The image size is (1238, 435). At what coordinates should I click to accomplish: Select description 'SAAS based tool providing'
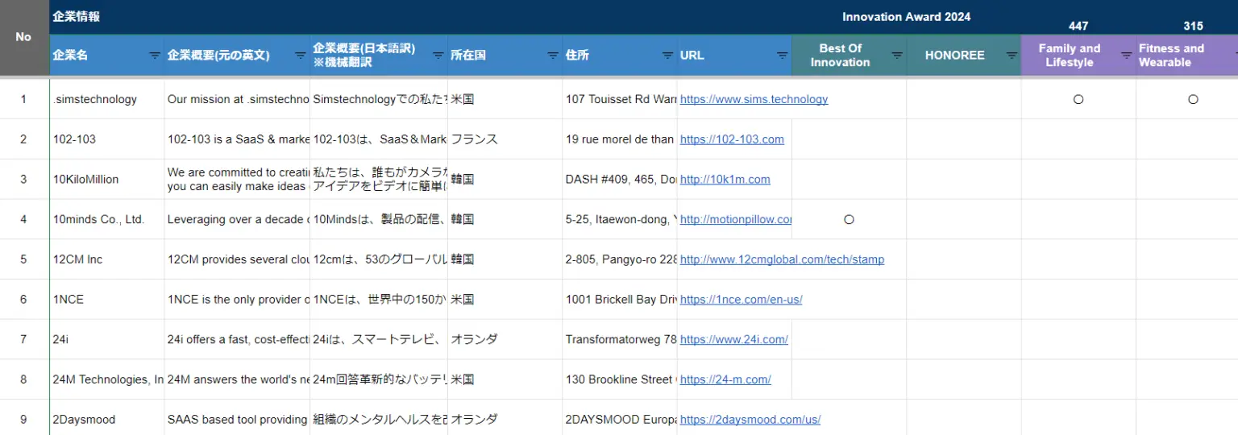(x=237, y=419)
